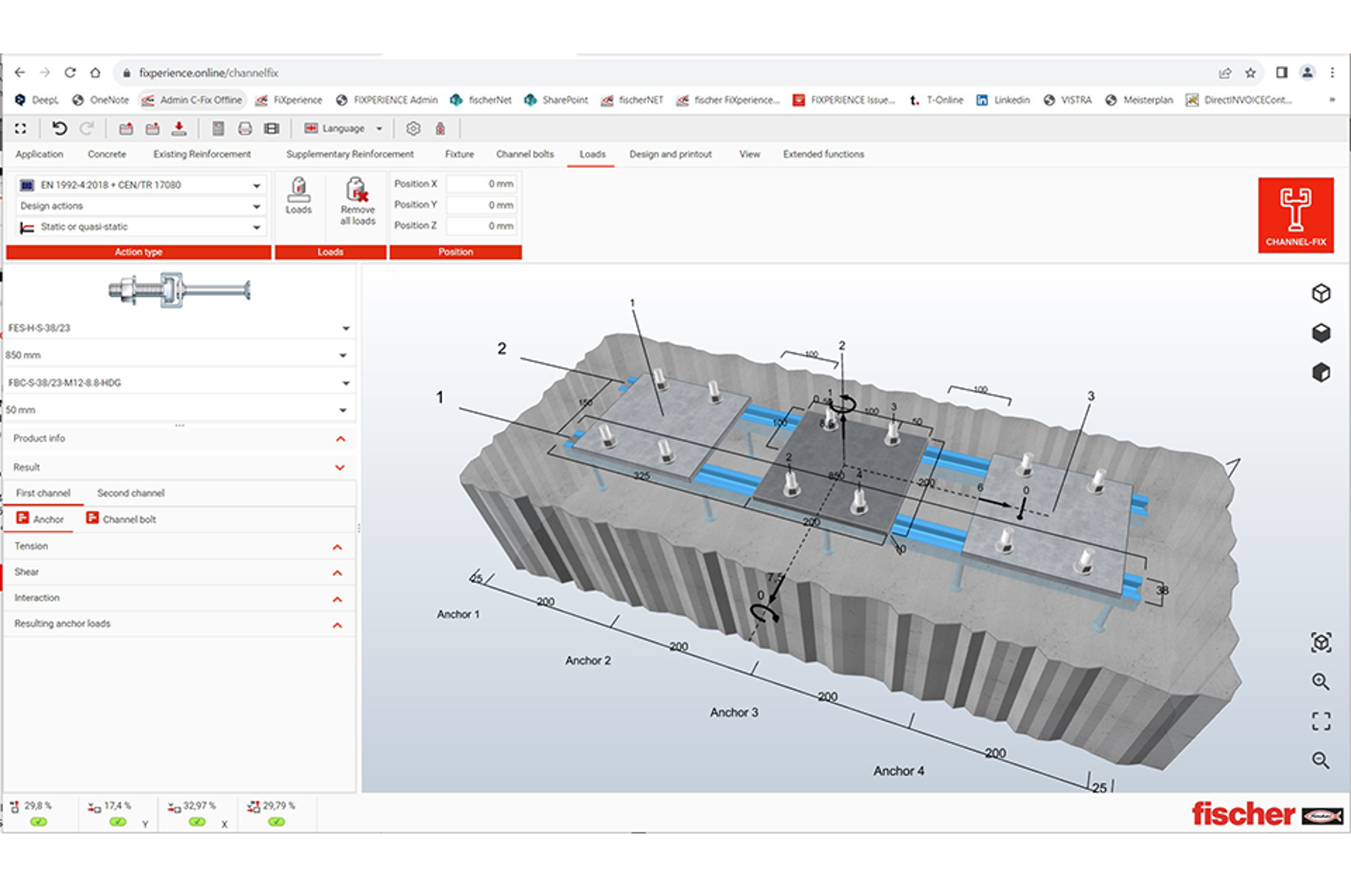Switch to the Channel bolts tab
The image size is (1351, 887).
coord(525,154)
